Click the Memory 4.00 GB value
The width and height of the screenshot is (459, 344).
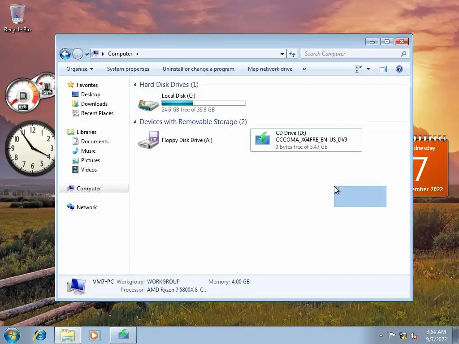coord(241,282)
